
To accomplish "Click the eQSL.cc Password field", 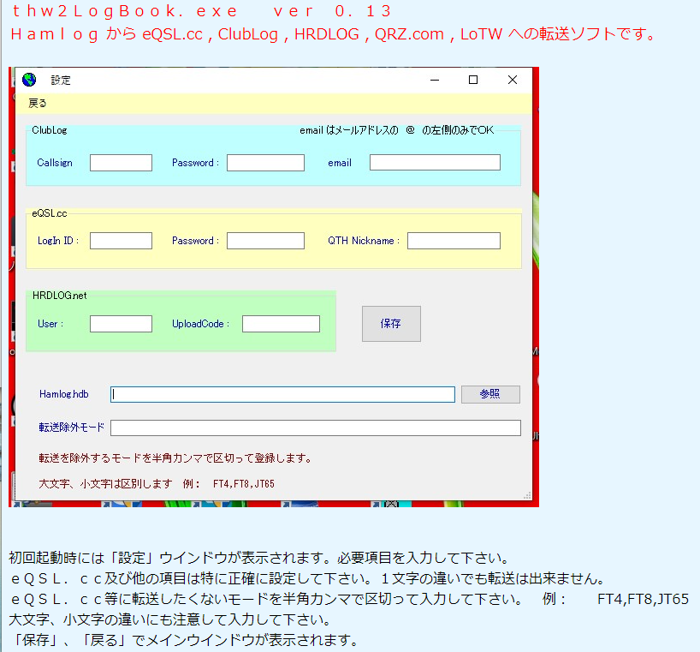I will (x=265, y=241).
